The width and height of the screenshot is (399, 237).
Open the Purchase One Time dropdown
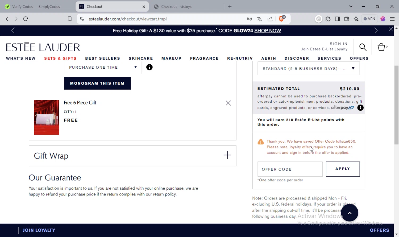coord(103,68)
